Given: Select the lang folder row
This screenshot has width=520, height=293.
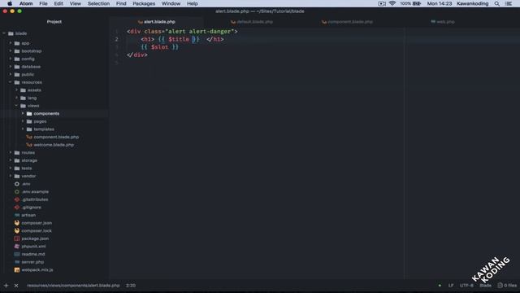Looking at the screenshot, I should pyautogui.click(x=54, y=98).
